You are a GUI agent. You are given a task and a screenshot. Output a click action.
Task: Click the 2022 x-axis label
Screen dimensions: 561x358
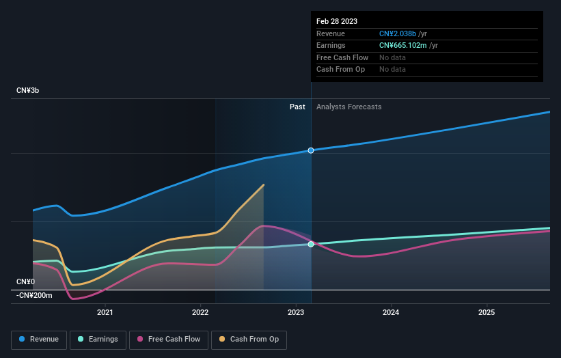coord(200,312)
